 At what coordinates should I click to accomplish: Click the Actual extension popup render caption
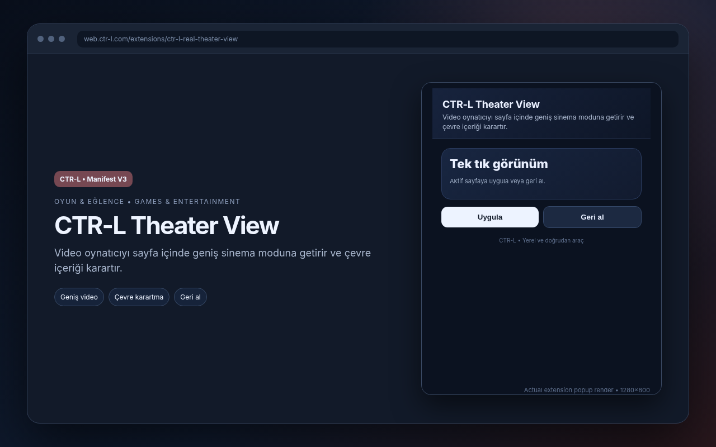coord(587,390)
